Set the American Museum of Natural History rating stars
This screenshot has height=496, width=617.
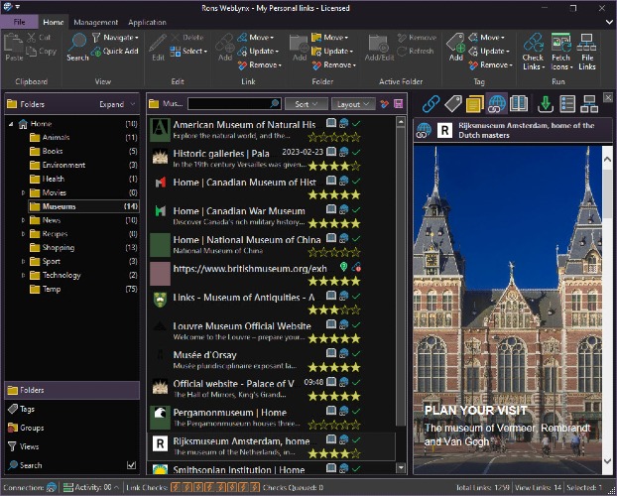(334, 137)
